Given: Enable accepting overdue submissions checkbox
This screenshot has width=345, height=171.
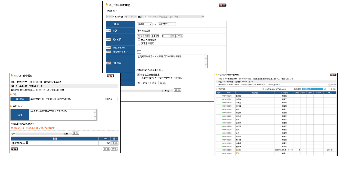Looking at the screenshot, I should click(x=139, y=40).
